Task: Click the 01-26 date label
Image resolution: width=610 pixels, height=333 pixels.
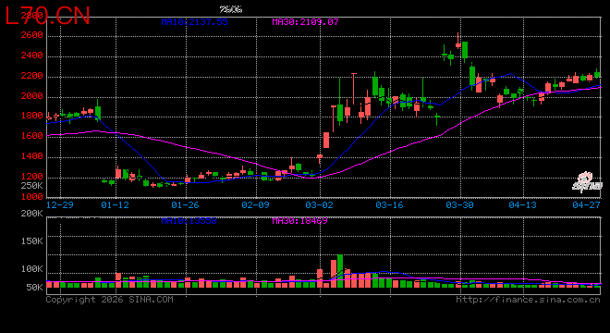Action: (185, 204)
